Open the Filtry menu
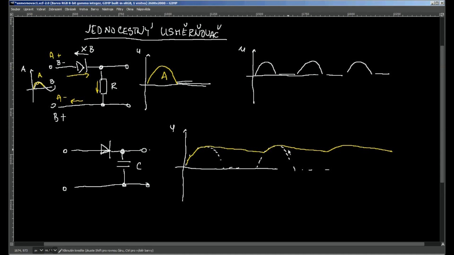This screenshot has height=255, width=454. point(120,9)
